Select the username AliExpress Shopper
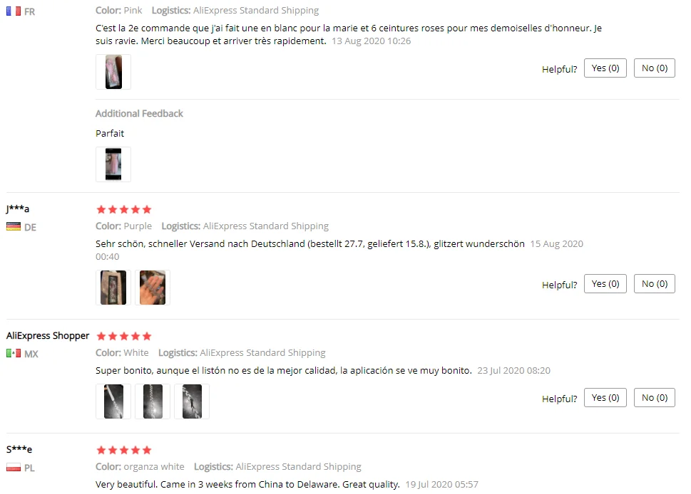 [48, 336]
